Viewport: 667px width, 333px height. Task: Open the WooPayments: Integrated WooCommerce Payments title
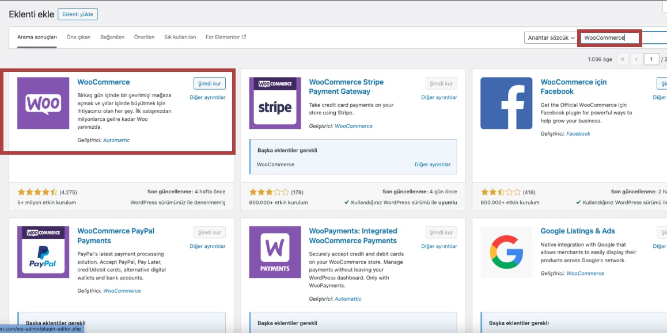tap(353, 236)
